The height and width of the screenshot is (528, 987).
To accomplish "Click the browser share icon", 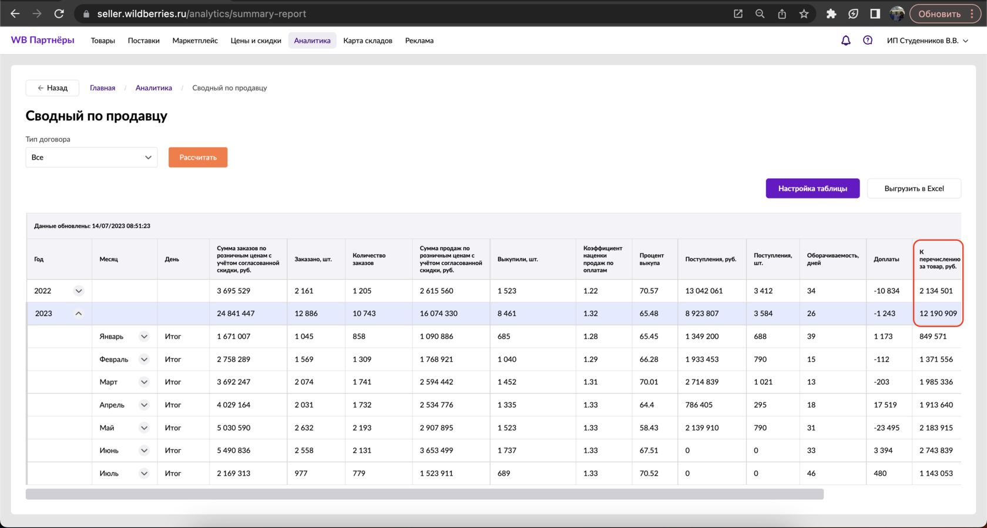I will [782, 14].
